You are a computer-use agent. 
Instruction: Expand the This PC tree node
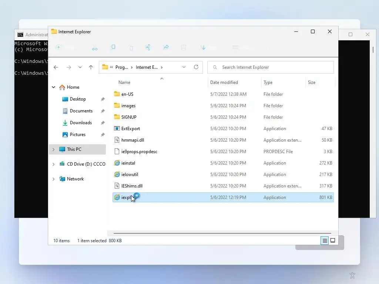[x=53, y=149]
